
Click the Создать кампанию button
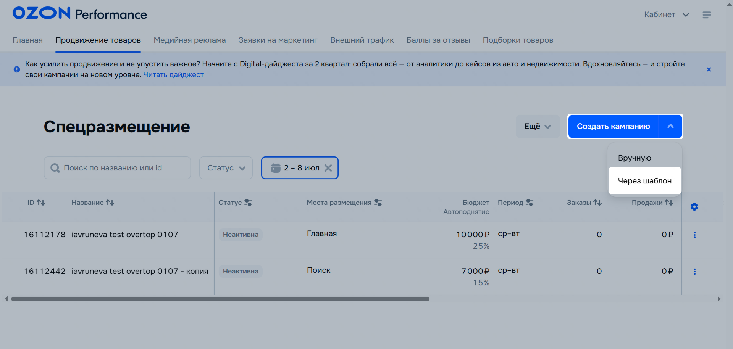click(x=613, y=126)
